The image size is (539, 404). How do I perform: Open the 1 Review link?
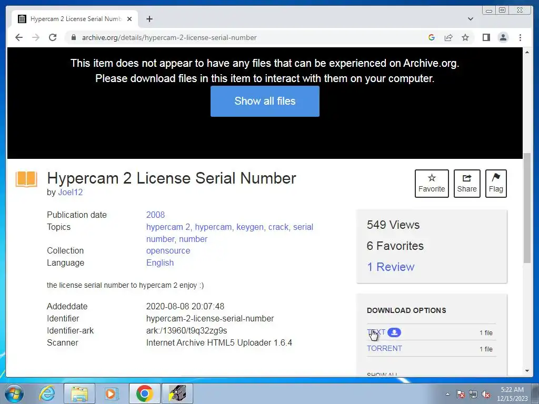(391, 267)
